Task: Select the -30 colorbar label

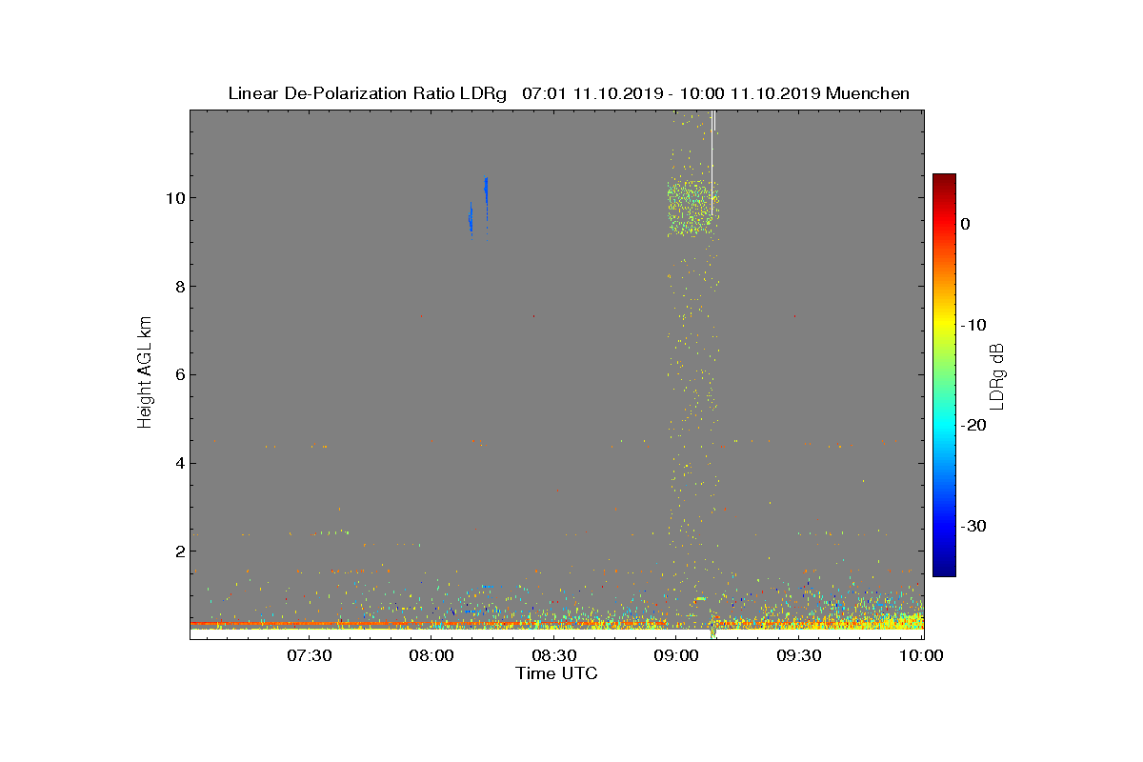Action: 973,526
